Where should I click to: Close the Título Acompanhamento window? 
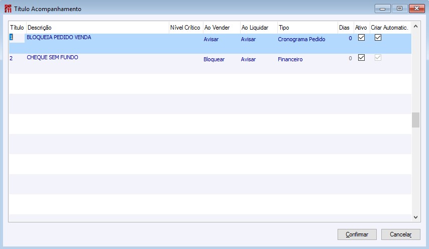[x=416, y=9]
